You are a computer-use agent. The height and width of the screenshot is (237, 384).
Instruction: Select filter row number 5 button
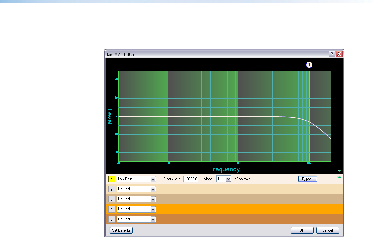[111, 219]
